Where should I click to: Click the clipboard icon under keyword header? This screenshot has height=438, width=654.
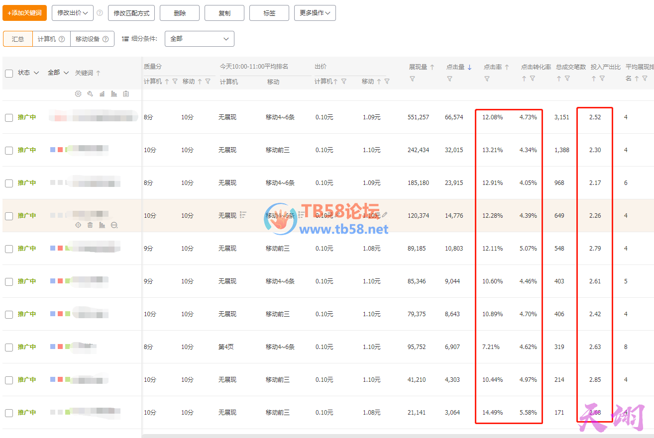pos(126,93)
